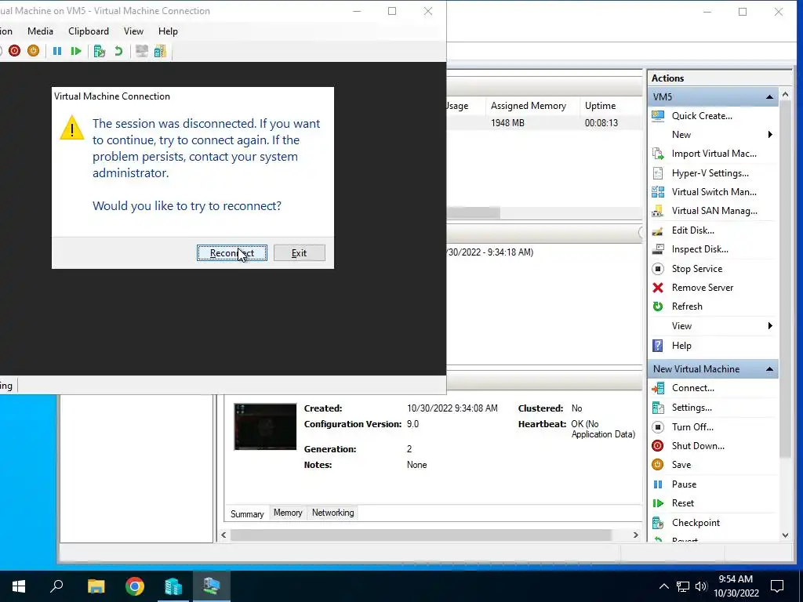Click the Turn Off icon in Actions pane
The width and height of the screenshot is (803, 602).
658,427
